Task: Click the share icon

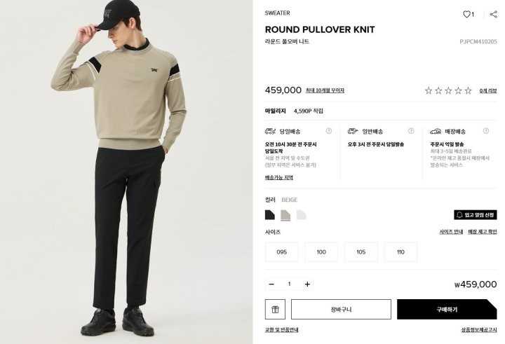Action: click(493, 14)
